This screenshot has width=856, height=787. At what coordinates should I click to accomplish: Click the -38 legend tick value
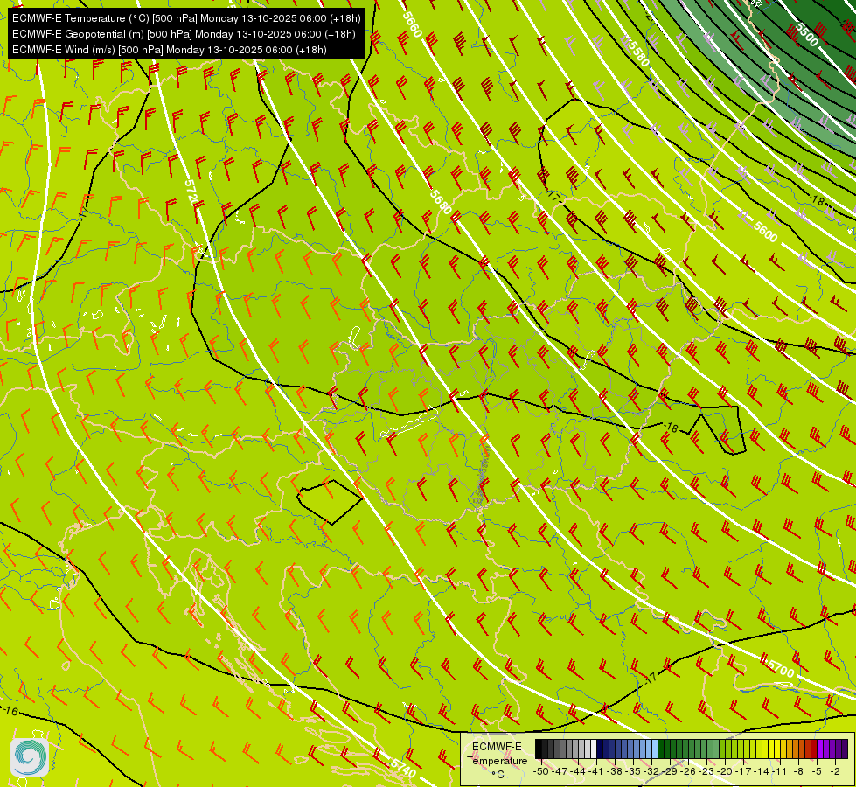[615, 771]
